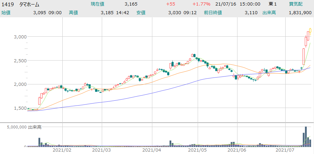Select the 東1 market label
Image resolution: width=314 pixels, height=154 pixels.
[273, 4]
